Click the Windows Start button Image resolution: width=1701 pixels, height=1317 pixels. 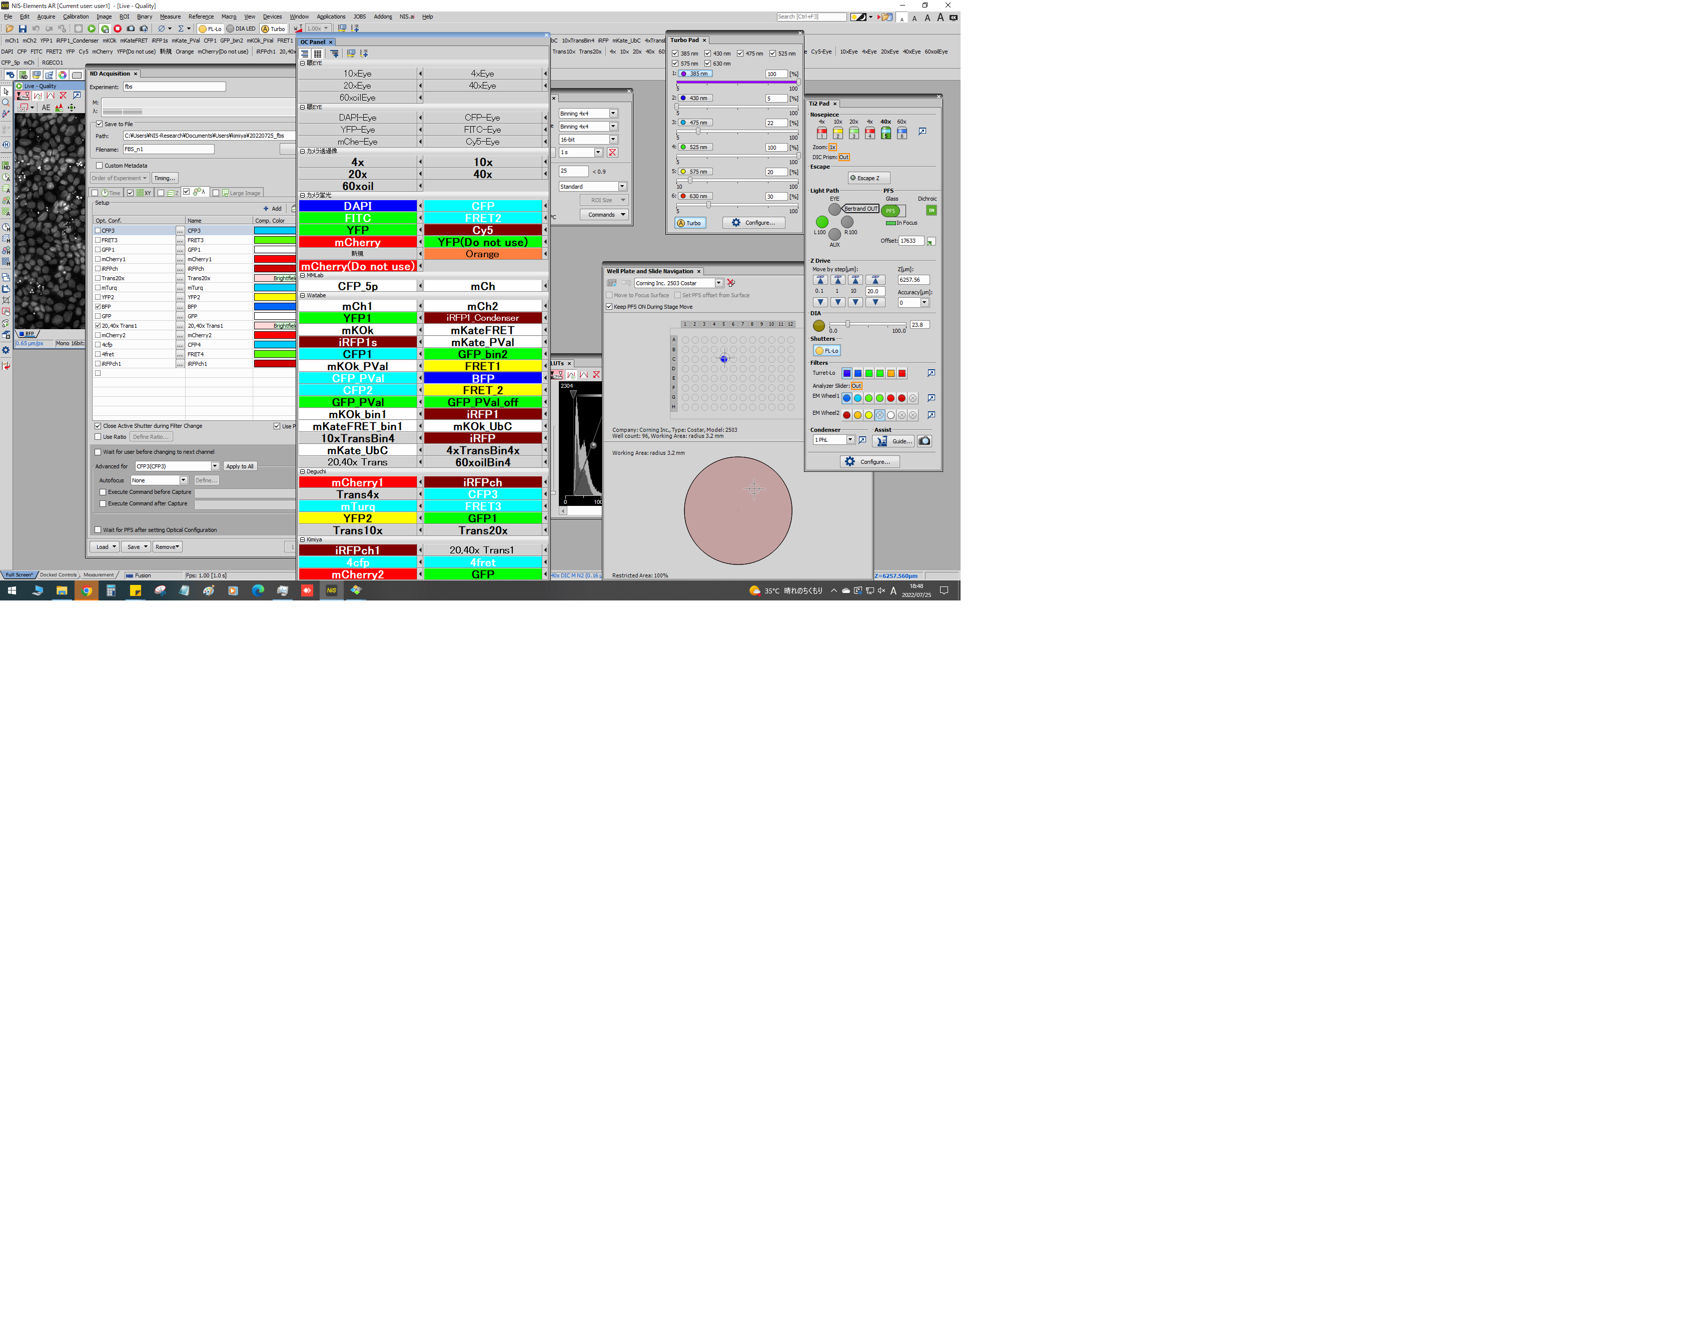point(12,590)
